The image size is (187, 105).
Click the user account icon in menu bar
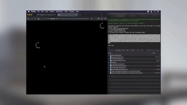tap(151, 12)
